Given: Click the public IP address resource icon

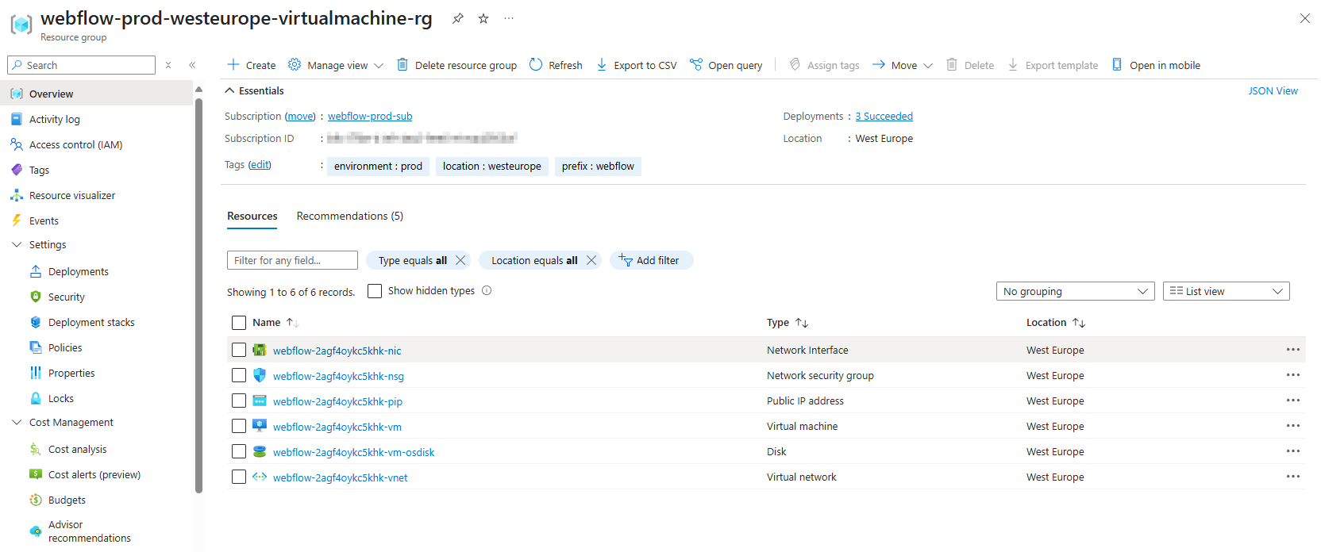Looking at the screenshot, I should coord(260,401).
